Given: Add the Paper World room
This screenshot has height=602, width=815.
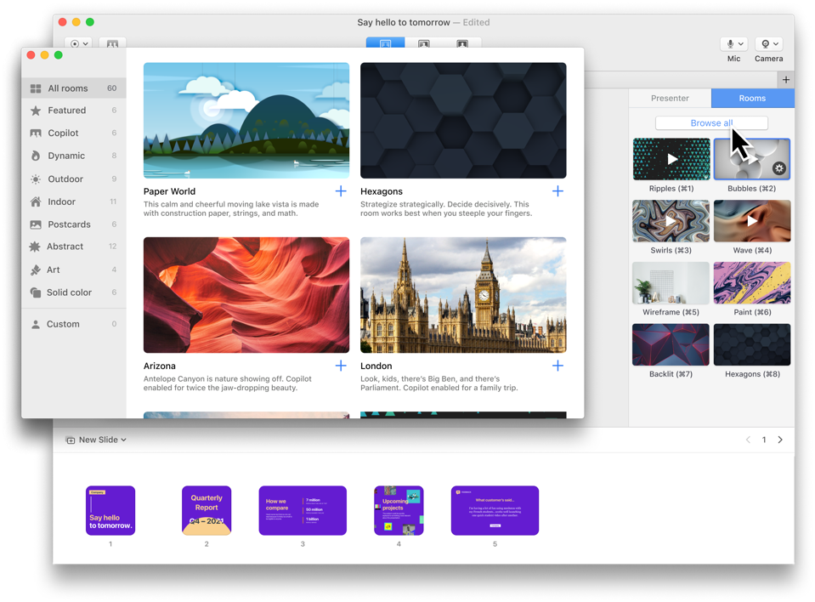Looking at the screenshot, I should coord(341,191).
